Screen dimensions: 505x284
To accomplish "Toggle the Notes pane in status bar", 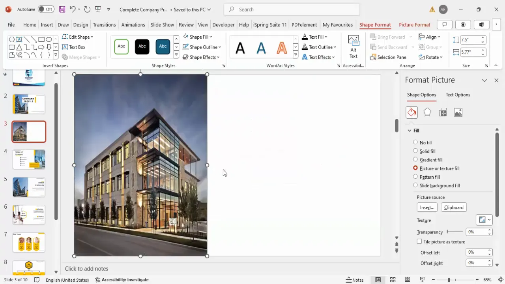I will pyautogui.click(x=355, y=280).
